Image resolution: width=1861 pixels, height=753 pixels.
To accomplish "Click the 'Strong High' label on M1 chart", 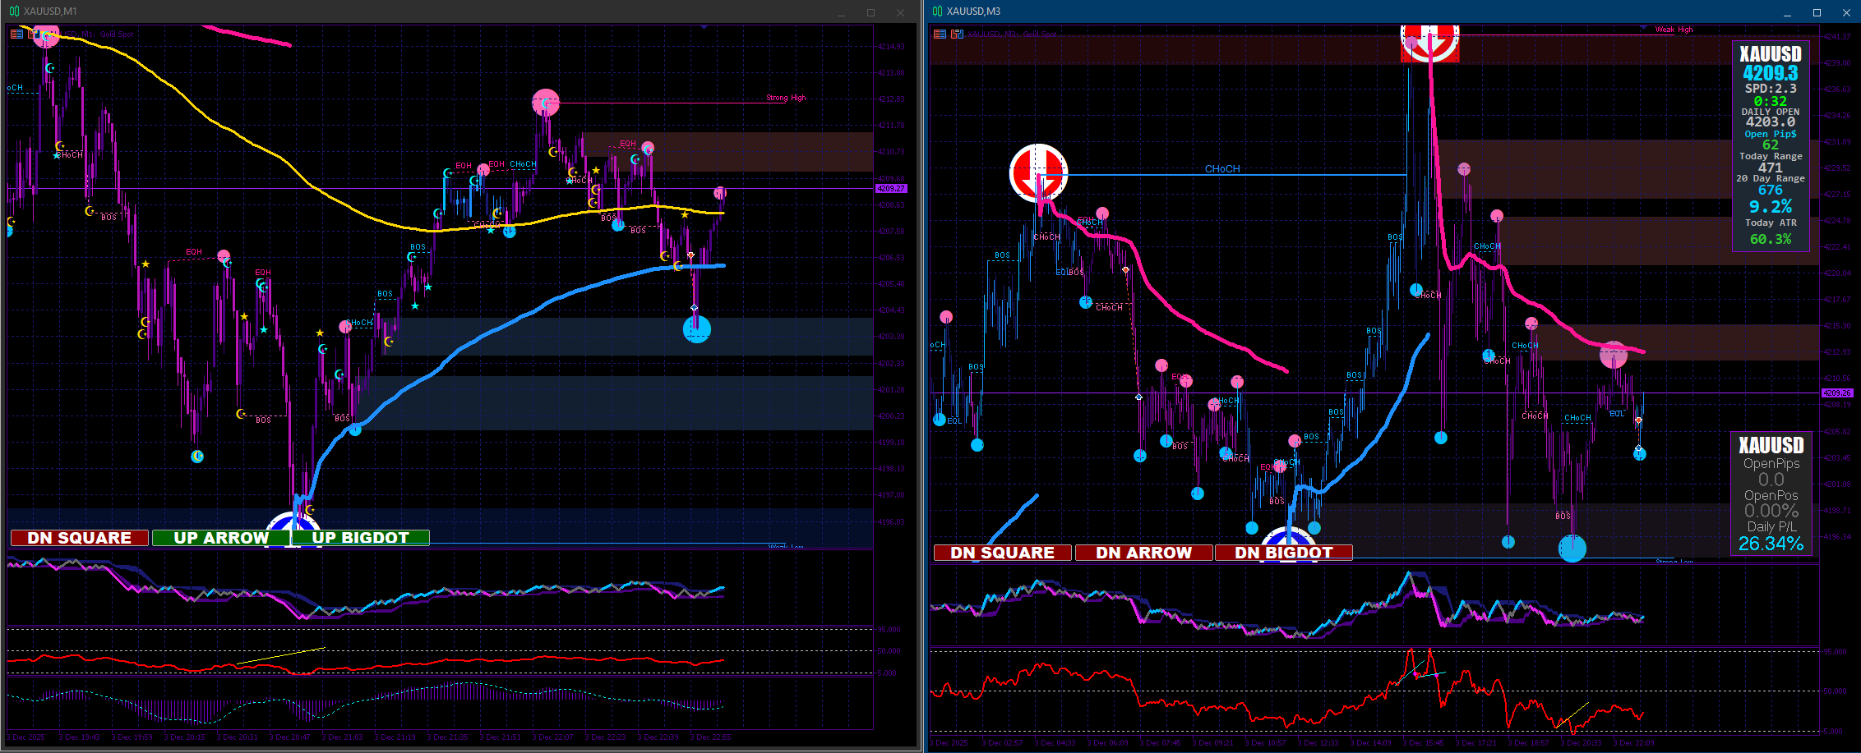I will click(787, 98).
